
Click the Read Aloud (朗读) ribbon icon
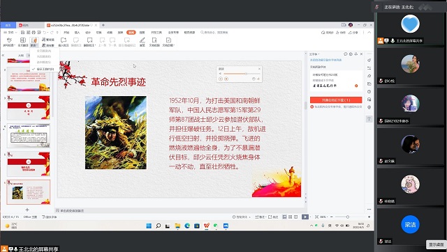click(x=34, y=40)
